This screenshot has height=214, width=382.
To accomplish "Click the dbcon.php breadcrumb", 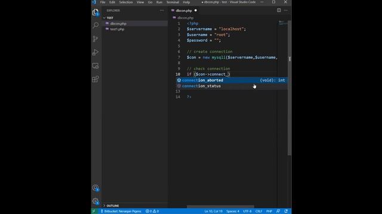I will coord(186,18).
